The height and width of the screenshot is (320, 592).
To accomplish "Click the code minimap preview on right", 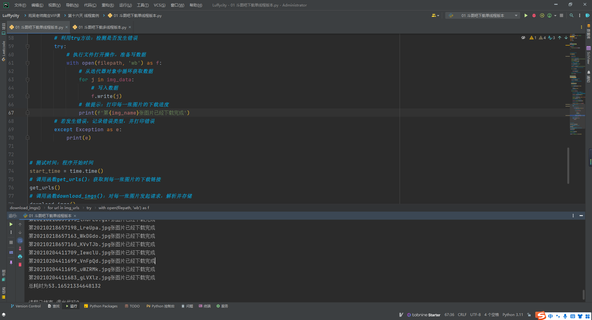I will (577, 85).
